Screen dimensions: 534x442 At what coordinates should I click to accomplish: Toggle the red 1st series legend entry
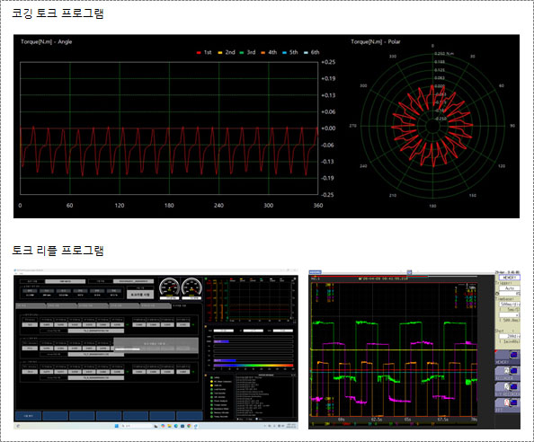point(204,52)
